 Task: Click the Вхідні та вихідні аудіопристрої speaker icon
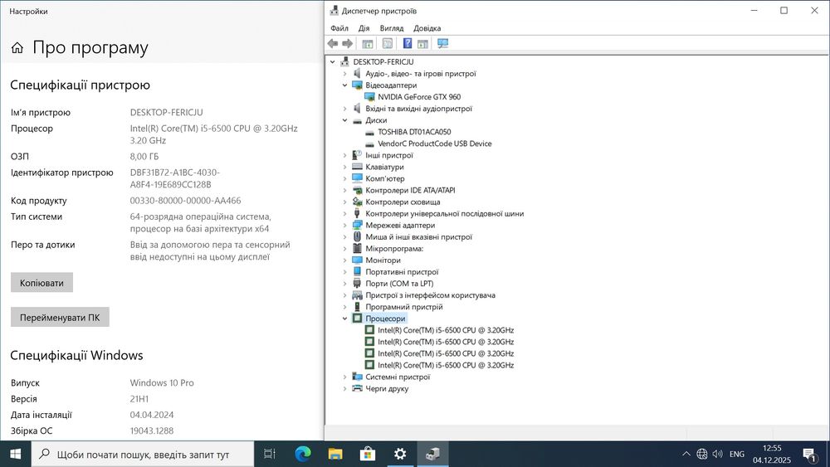point(357,109)
